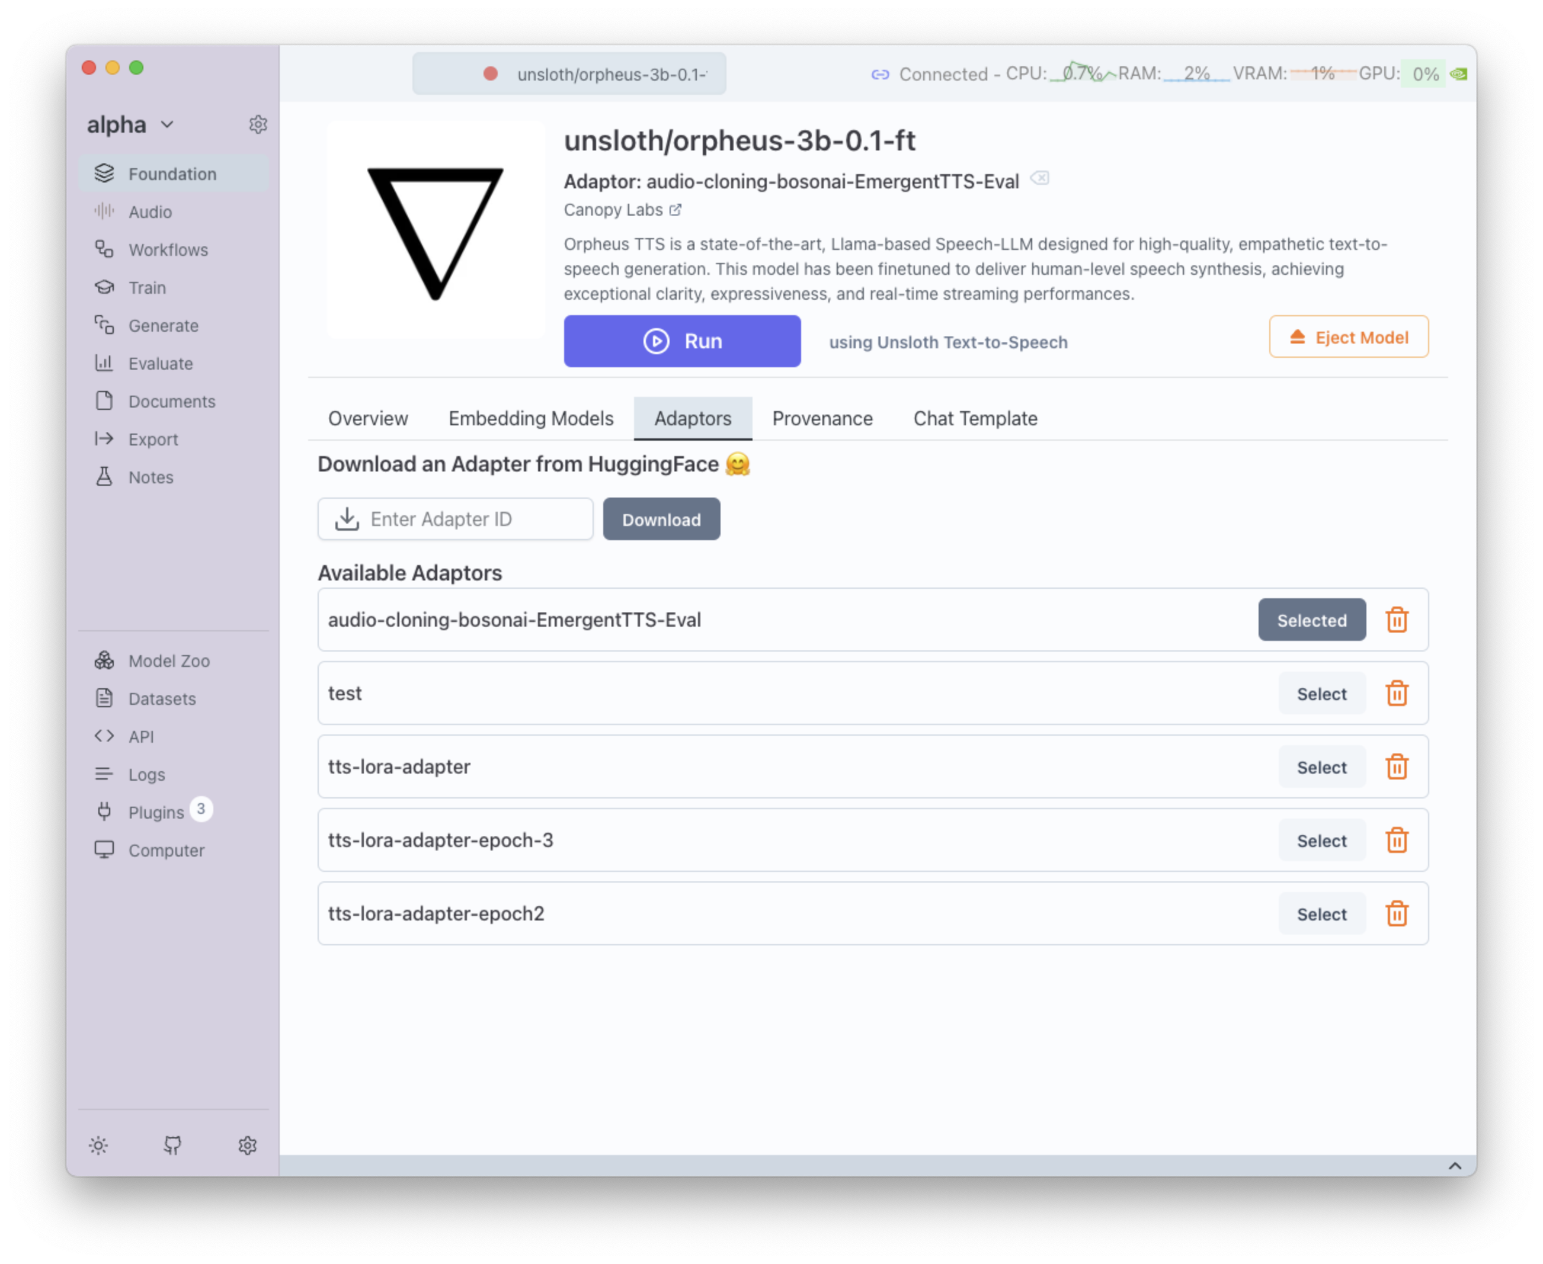This screenshot has height=1264, width=1543.
Task: Select the tts-lora-adapter-epoch2 adaptor
Action: (1321, 915)
